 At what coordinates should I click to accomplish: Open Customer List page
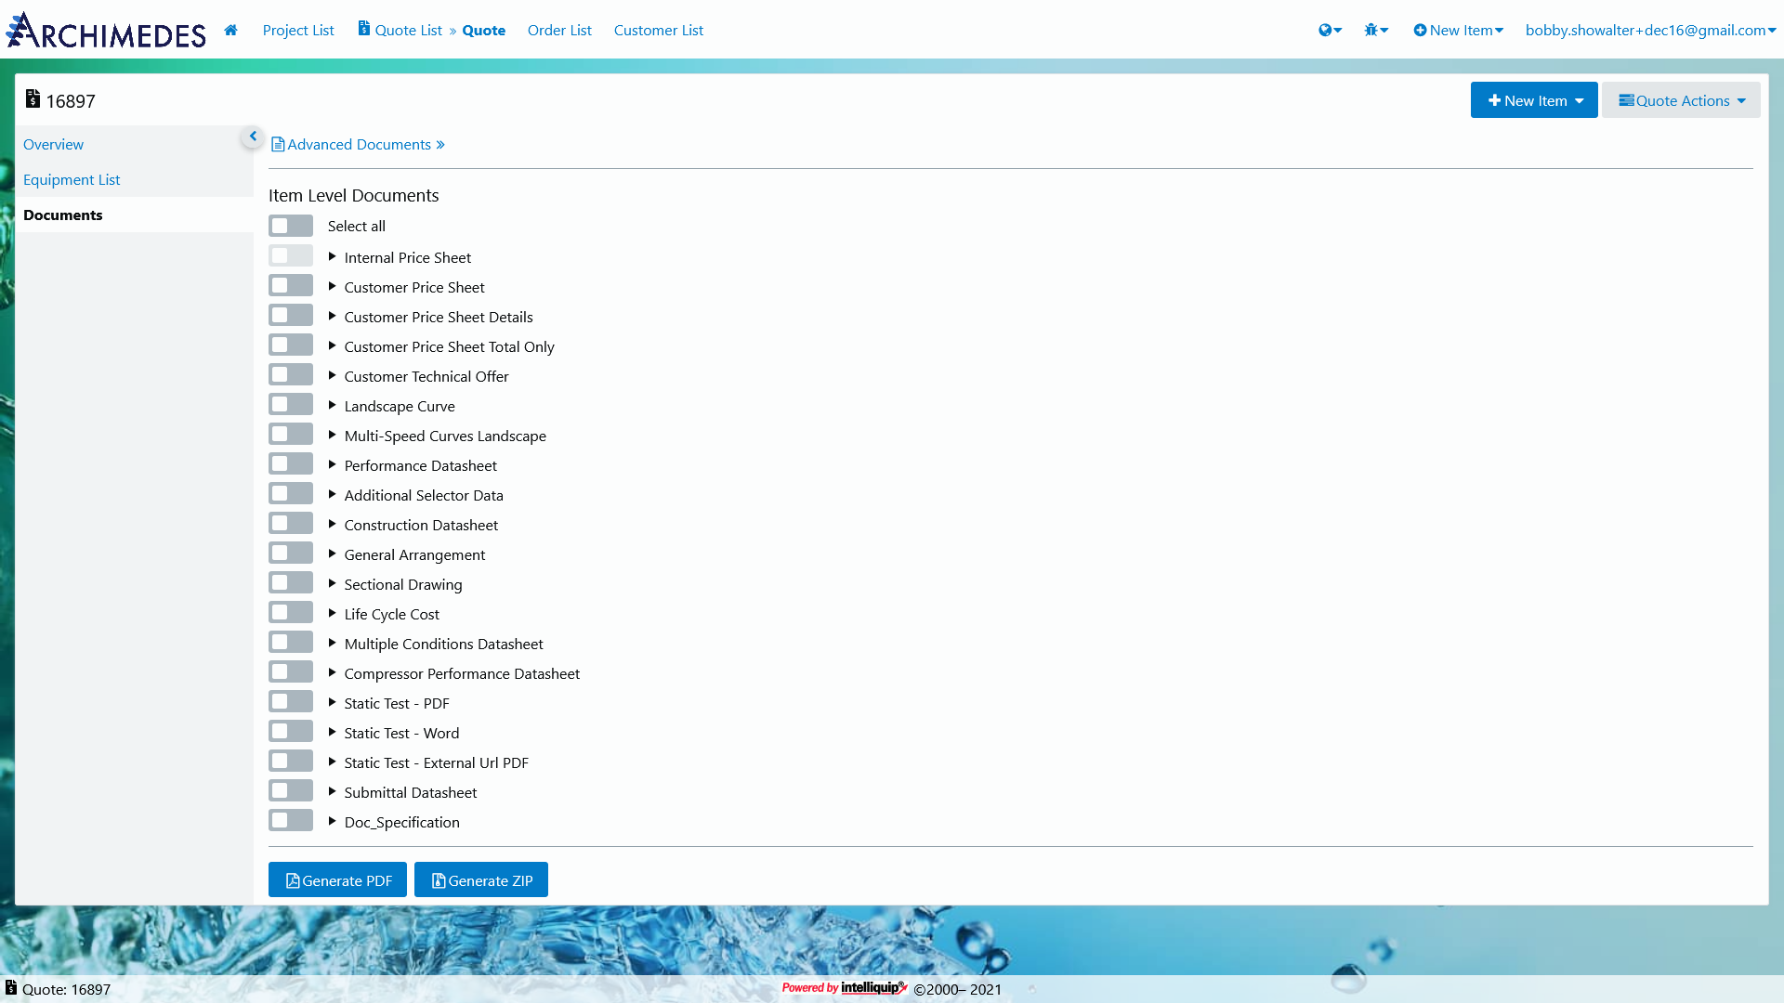658,30
